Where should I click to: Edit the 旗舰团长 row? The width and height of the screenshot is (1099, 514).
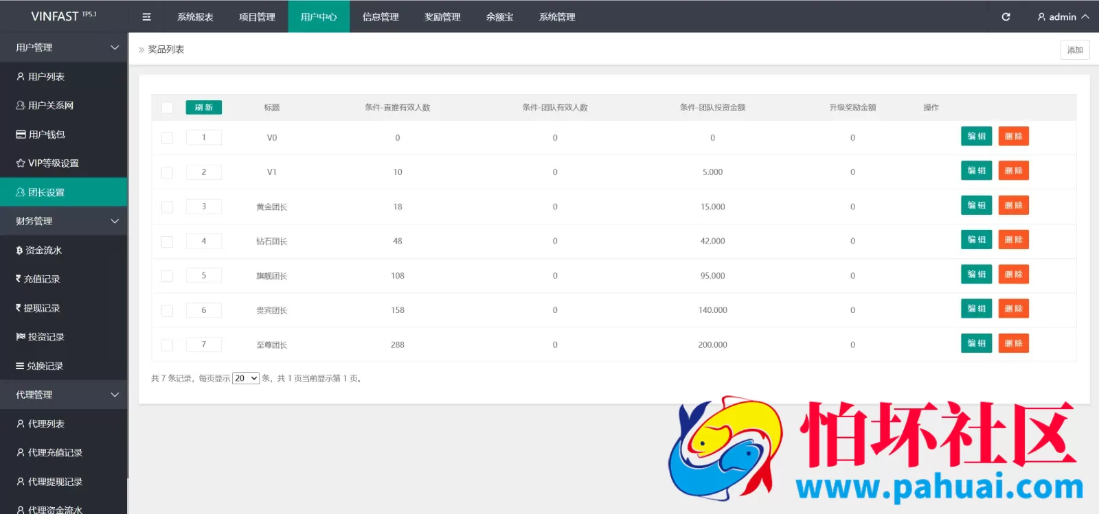976,274
